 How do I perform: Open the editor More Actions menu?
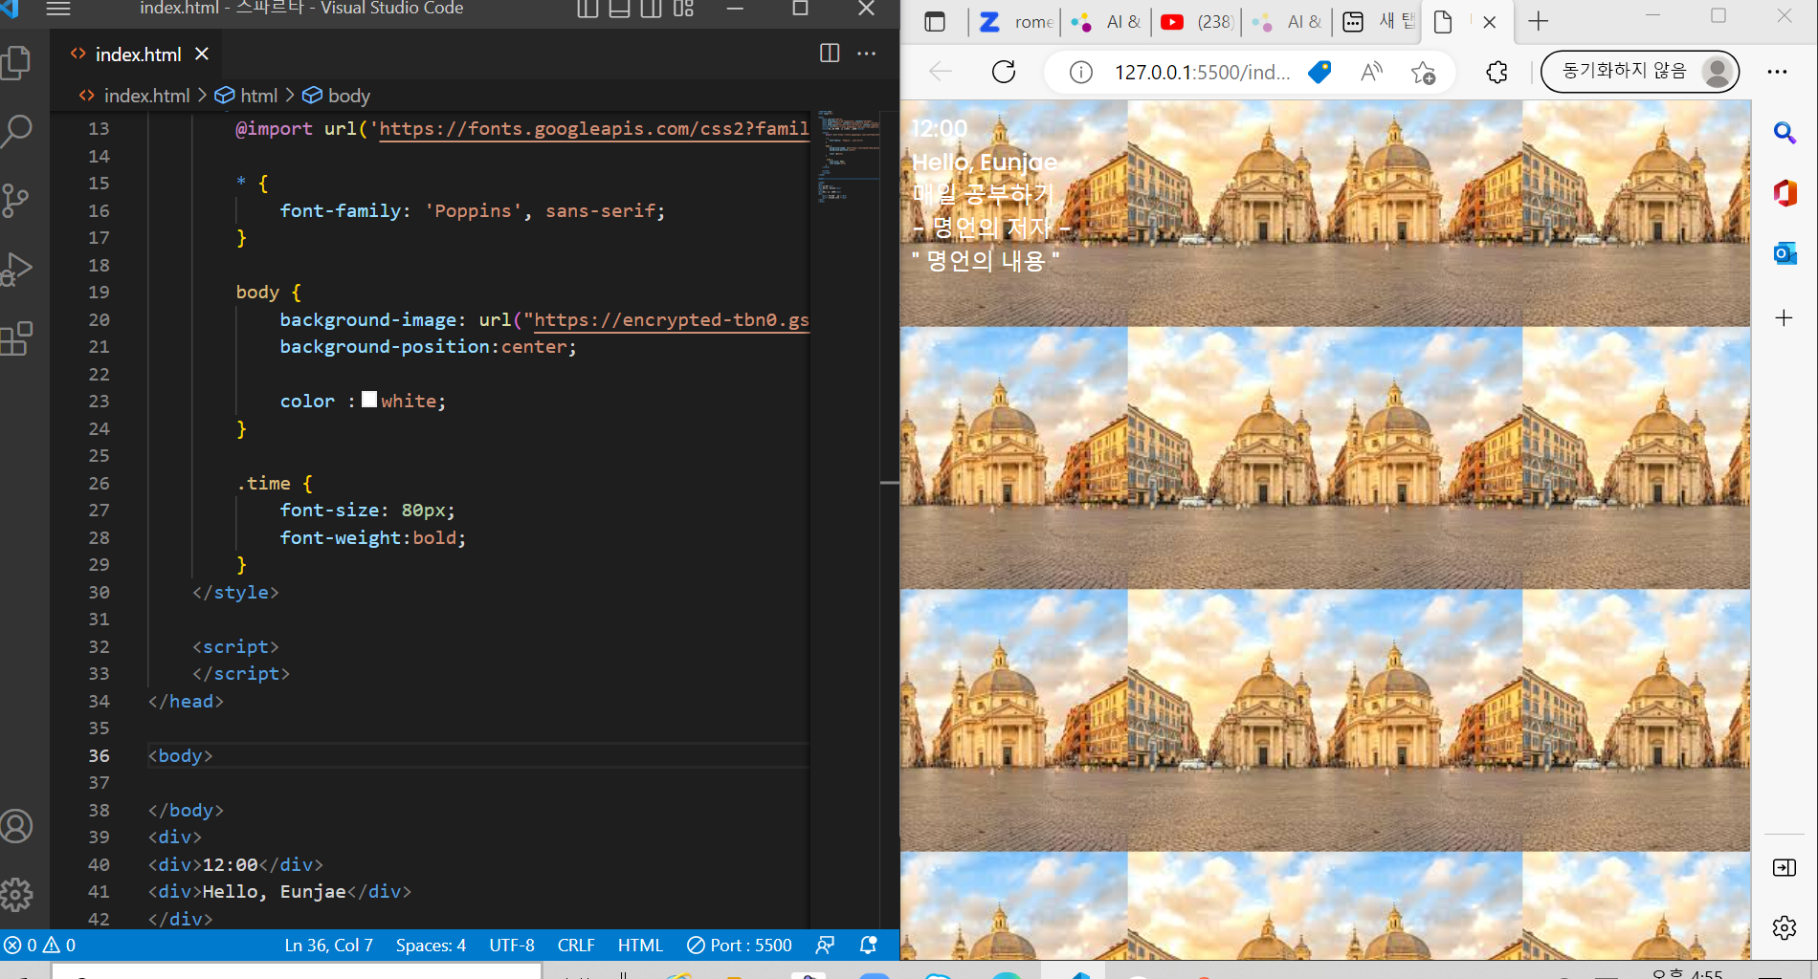tap(867, 54)
